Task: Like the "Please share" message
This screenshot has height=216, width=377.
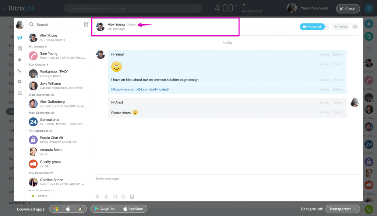Action: click(x=325, y=113)
